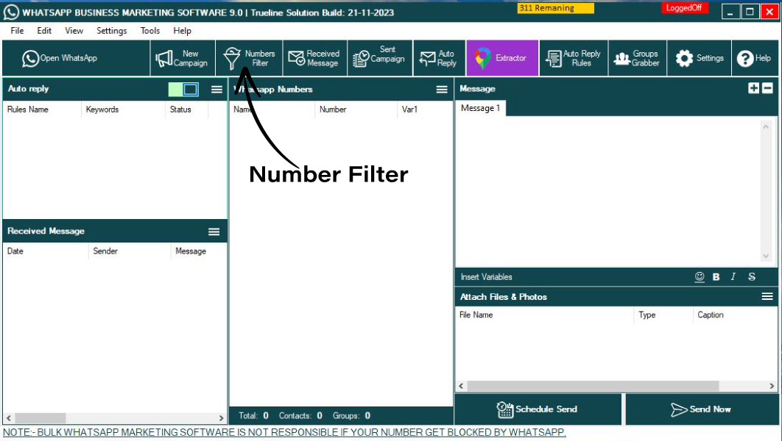This screenshot has width=782, height=441.
Task: Click Insert Variables
Action: click(486, 277)
